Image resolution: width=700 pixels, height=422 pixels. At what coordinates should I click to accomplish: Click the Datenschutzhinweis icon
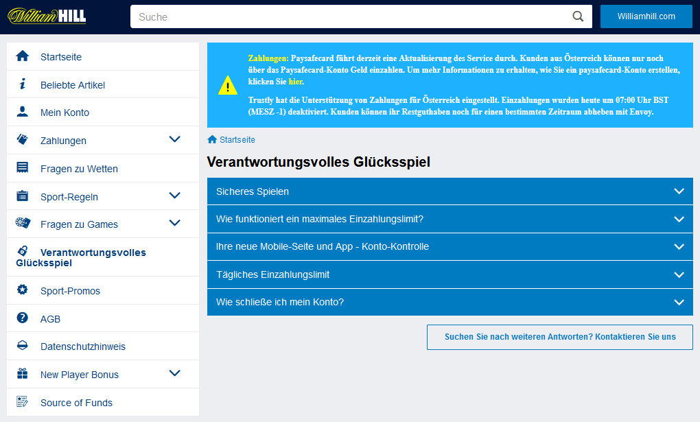pyautogui.click(x=23, y=345)
